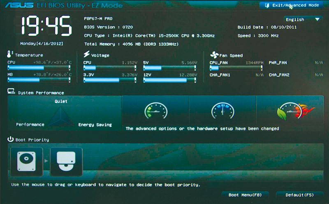Click the MB temperature bar
This screenshot has height=204, width=329.
click(x=39, y=79)
